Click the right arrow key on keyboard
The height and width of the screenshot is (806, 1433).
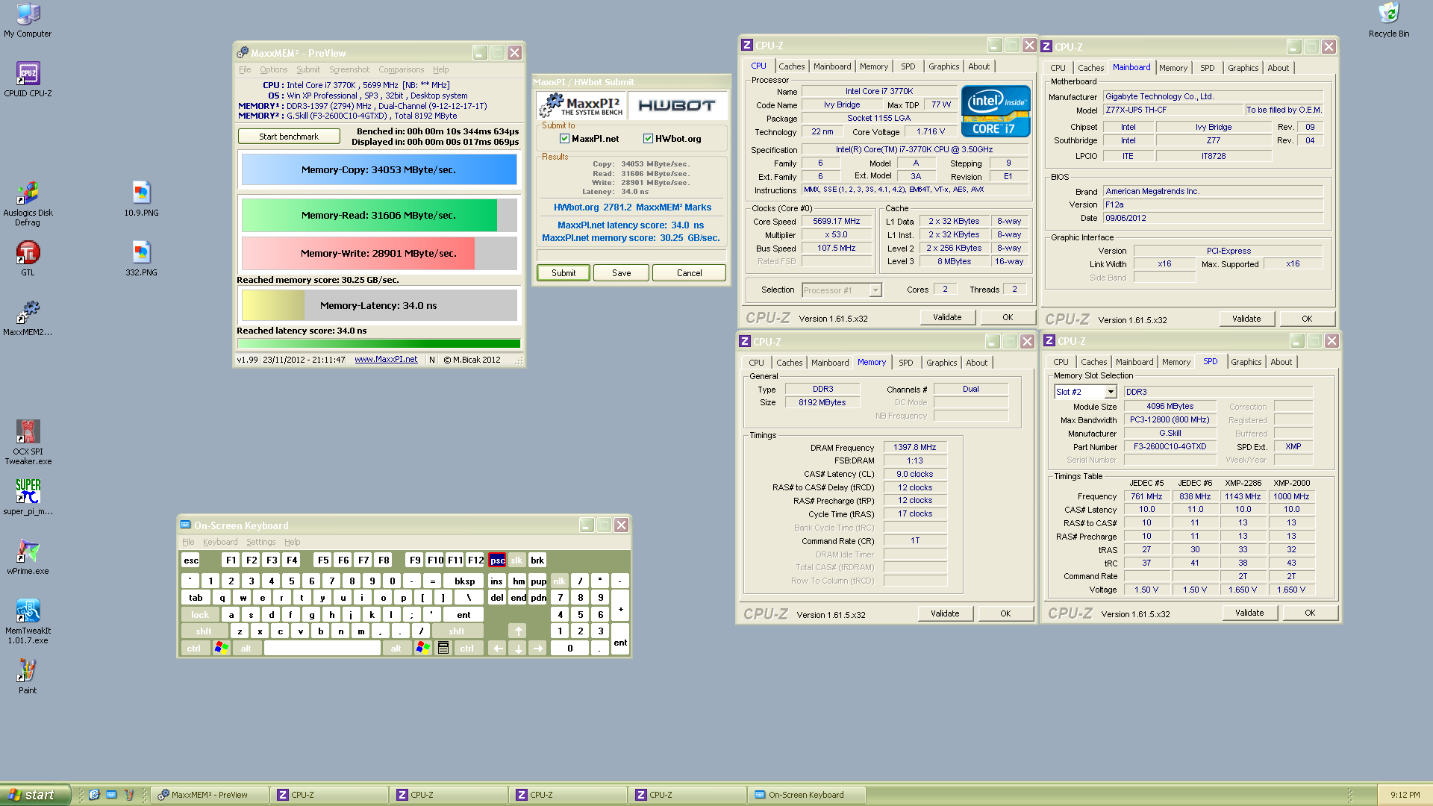coord(538,649)
